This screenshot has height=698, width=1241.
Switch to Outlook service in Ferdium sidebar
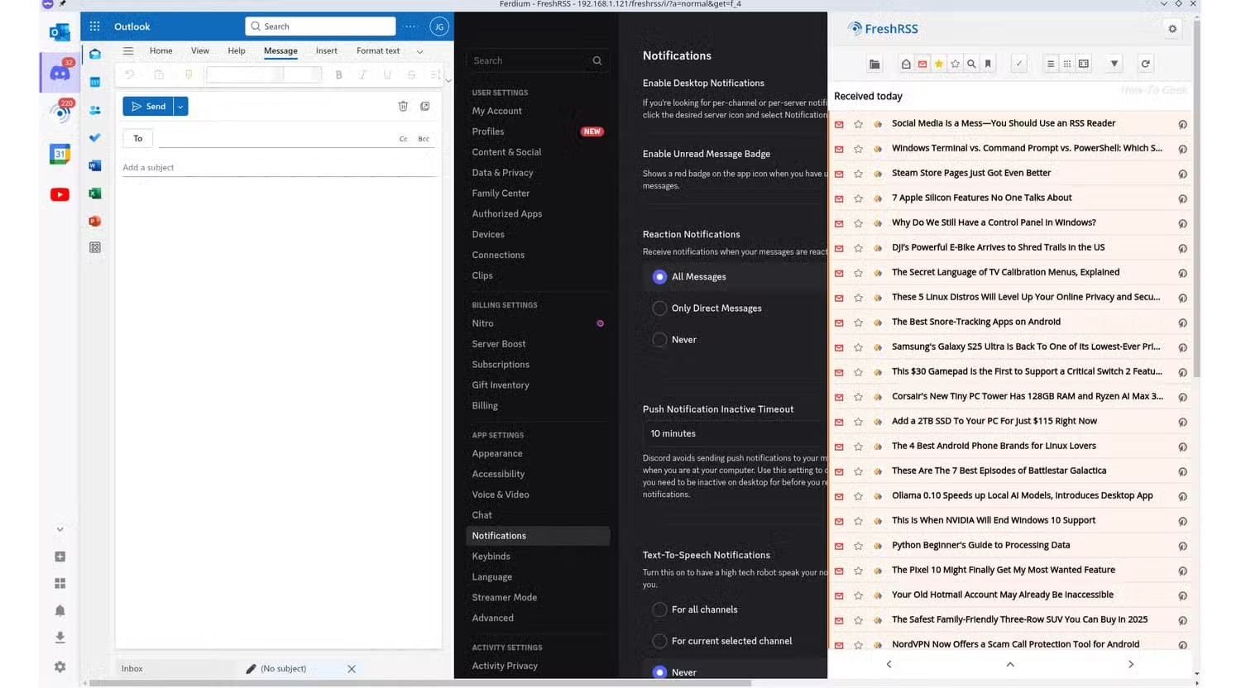[x=60, y=32]
